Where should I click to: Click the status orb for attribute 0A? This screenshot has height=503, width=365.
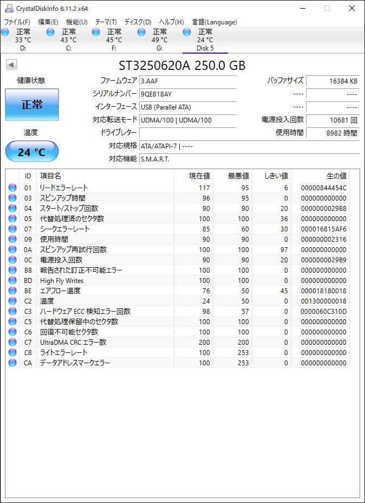pyautogui.click(x=12, y=249)
